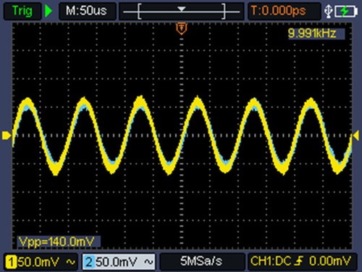The image size is (362, 272).
Task: Click the orange trigger position T marker
Action: point(182,28)
